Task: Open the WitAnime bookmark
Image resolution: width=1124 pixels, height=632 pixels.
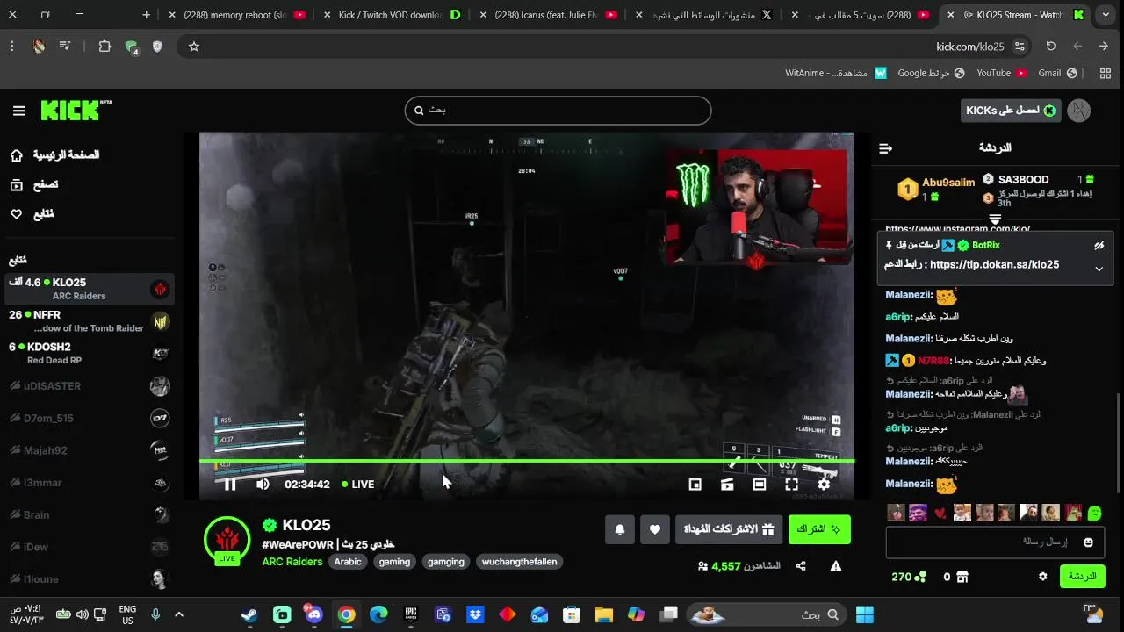Action: (x=835, y=73)
